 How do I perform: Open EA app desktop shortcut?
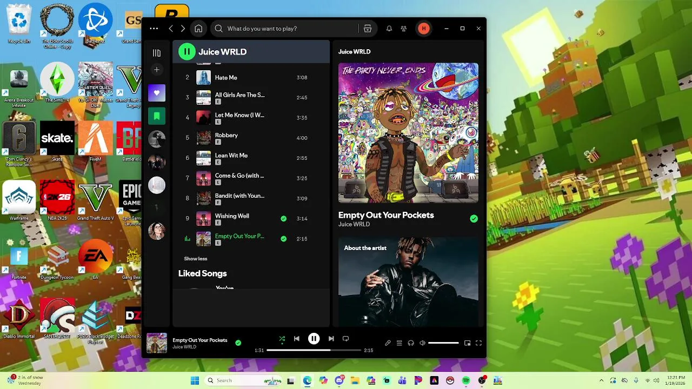click(x=95, y=259)
